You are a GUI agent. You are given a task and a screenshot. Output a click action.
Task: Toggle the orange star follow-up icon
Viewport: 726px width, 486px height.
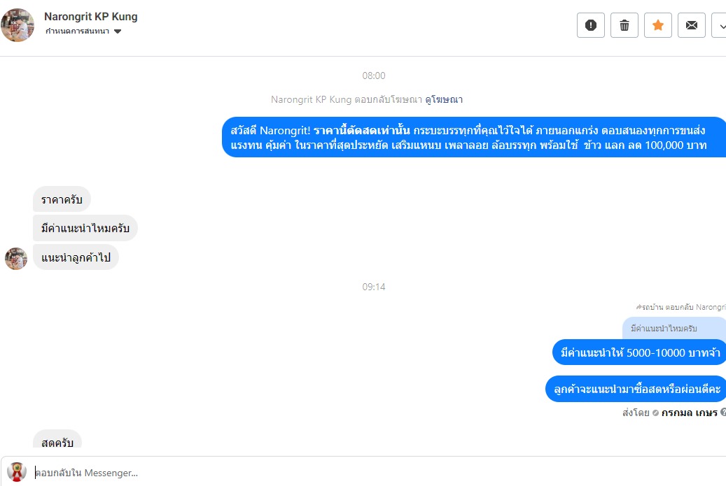tap(657, 25)
